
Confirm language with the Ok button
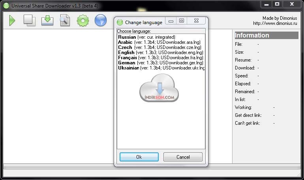coord(139,157)
